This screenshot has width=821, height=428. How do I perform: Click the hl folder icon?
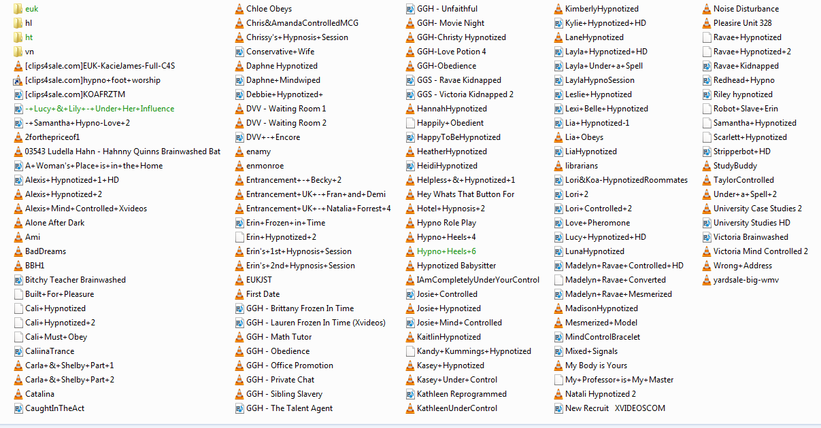pyautogui.click(x=18, y=23)
